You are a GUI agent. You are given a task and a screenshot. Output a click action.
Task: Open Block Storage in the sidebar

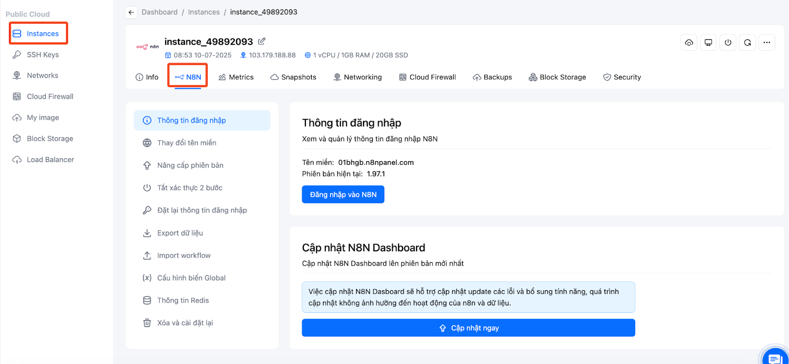point(43,139)
